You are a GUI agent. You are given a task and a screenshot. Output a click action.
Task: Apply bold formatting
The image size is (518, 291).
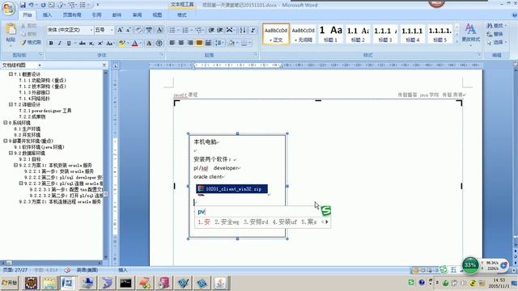(51, 43)
